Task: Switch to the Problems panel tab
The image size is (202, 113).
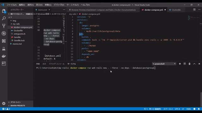Action: click(x=38, y=64)
